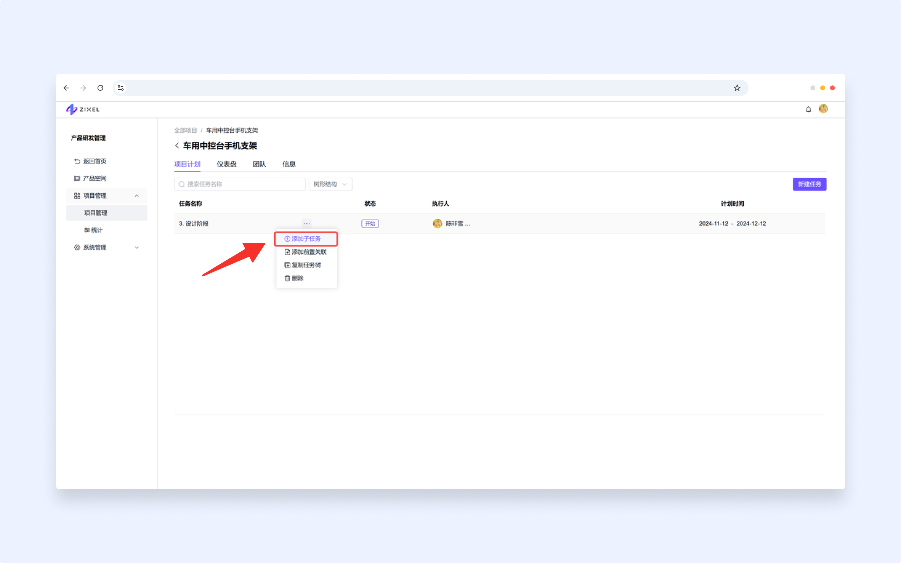Select 添加子任务 from the context menu
The width and height of the screenshot is (901, 563).
click(x=306, y=239)
